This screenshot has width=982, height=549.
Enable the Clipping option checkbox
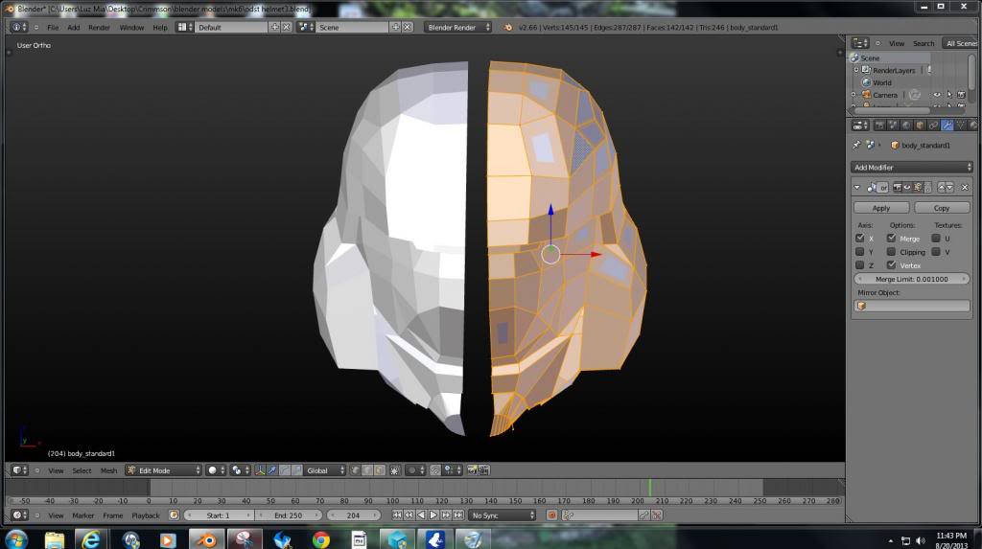[x=891, y=252]
